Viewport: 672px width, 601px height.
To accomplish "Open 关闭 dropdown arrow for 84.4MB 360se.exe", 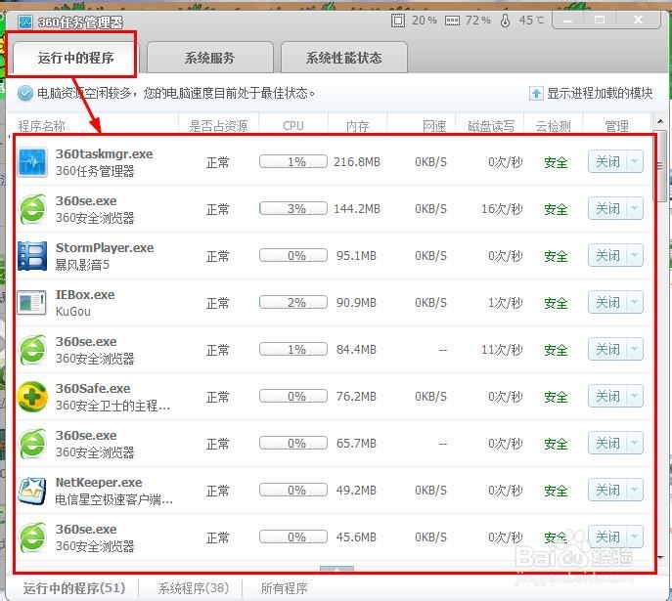I will [x=635, y=349].
